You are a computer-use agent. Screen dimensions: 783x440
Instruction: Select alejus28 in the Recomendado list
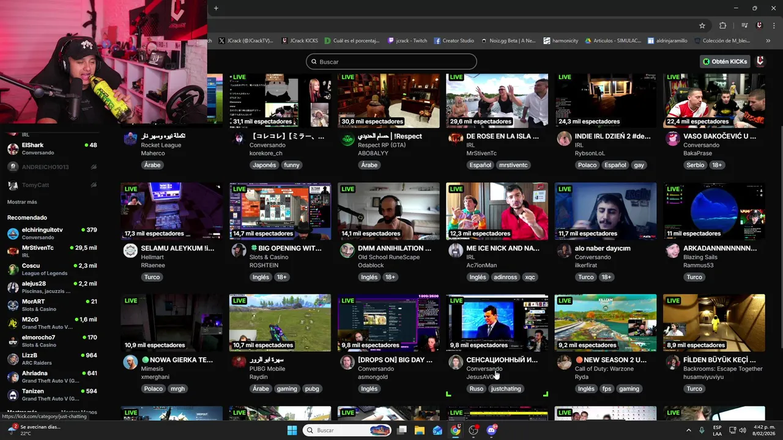tap(52, 287)
